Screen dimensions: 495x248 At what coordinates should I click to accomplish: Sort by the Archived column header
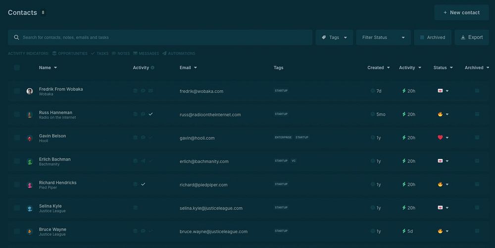tap(477, 68)
